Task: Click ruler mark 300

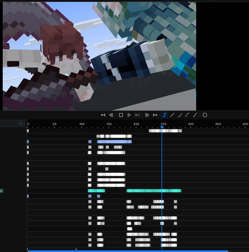Action: pos(191,124)
